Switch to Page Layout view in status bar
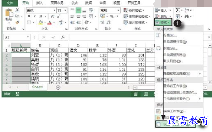The image size is (212, 132). (146, 94)
